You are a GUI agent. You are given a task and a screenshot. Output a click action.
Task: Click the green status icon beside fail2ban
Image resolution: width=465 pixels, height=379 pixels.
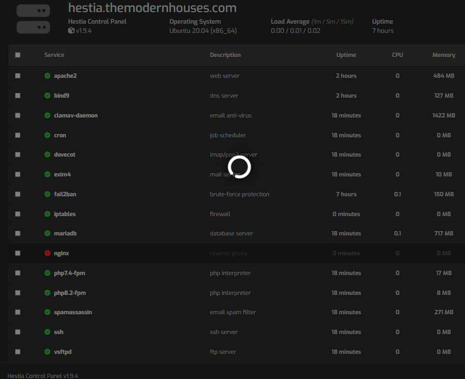[x=47, y=194]
